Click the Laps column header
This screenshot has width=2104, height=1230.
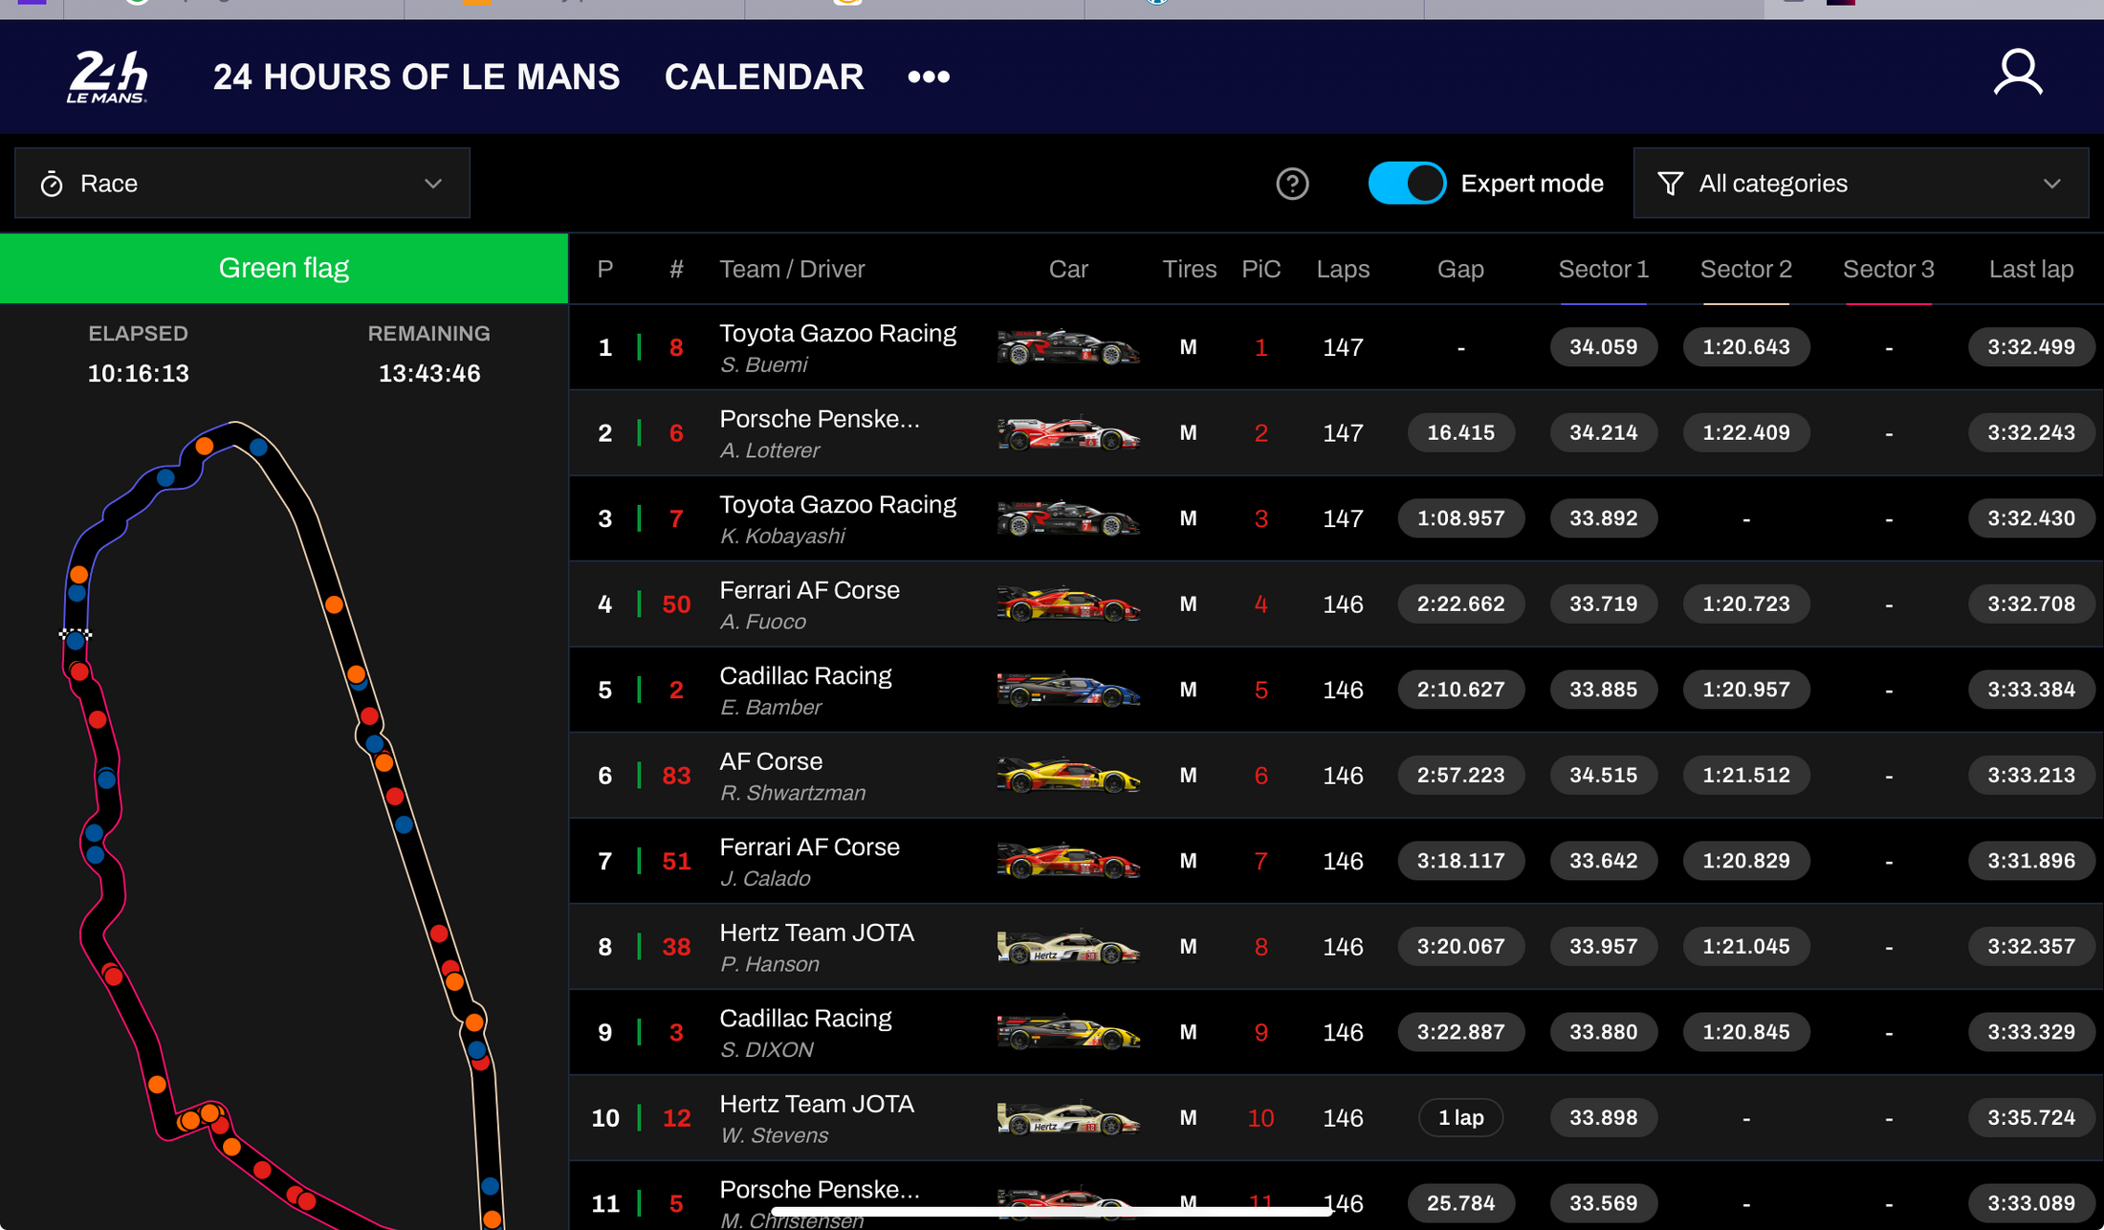point(1343,270)
